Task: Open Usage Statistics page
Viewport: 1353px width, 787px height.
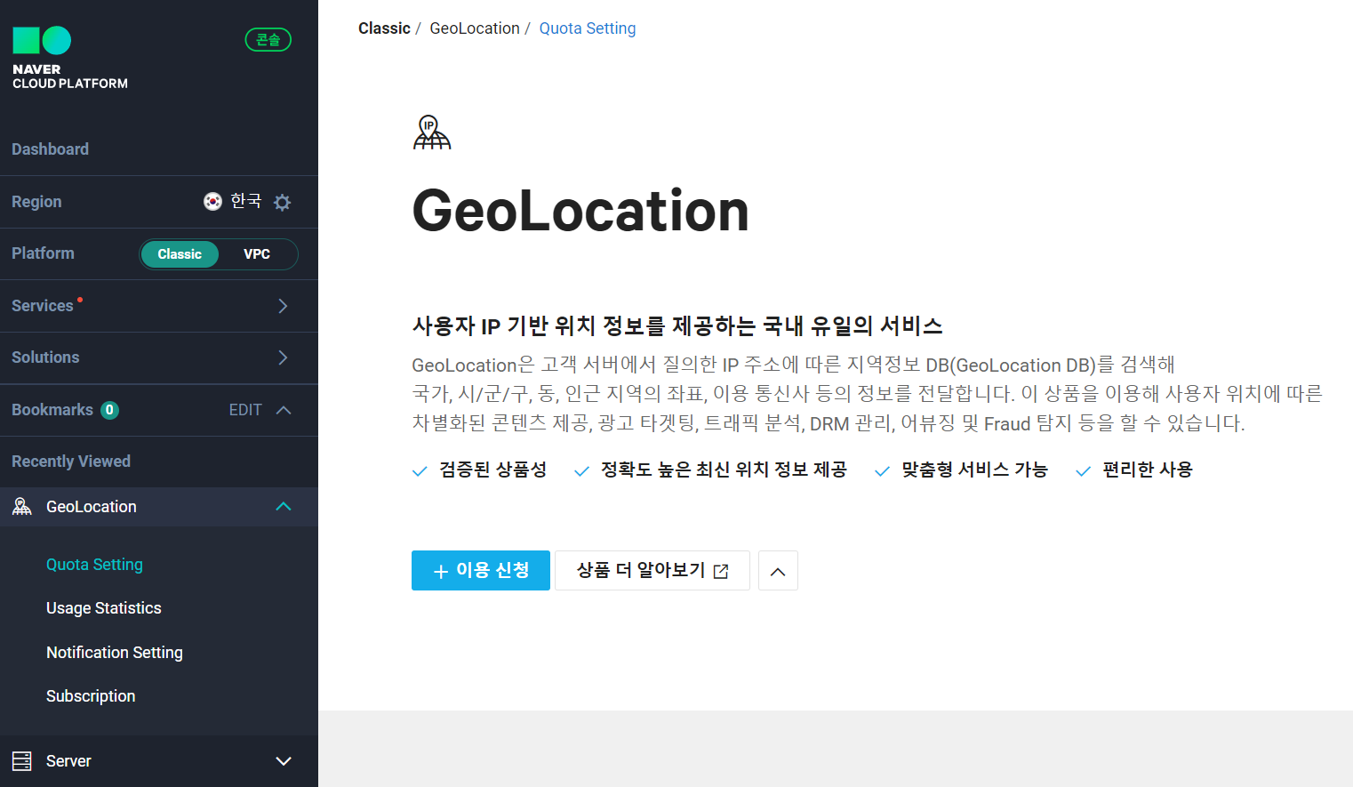Action: pos(104,608)
